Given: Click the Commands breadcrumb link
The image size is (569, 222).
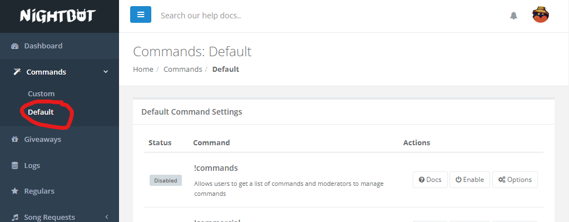Looking at the screenshot, I should point(182,70).
